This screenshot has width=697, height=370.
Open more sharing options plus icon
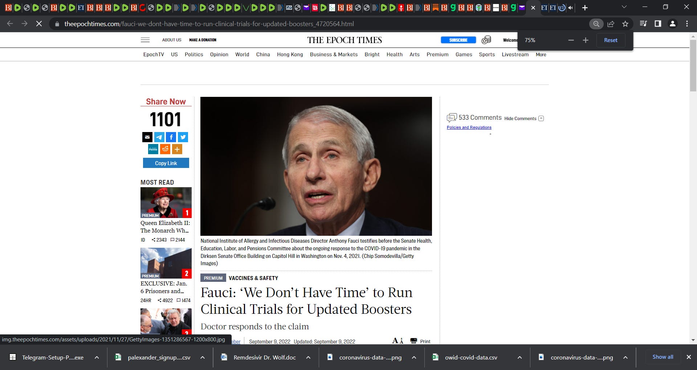[177, 149]
